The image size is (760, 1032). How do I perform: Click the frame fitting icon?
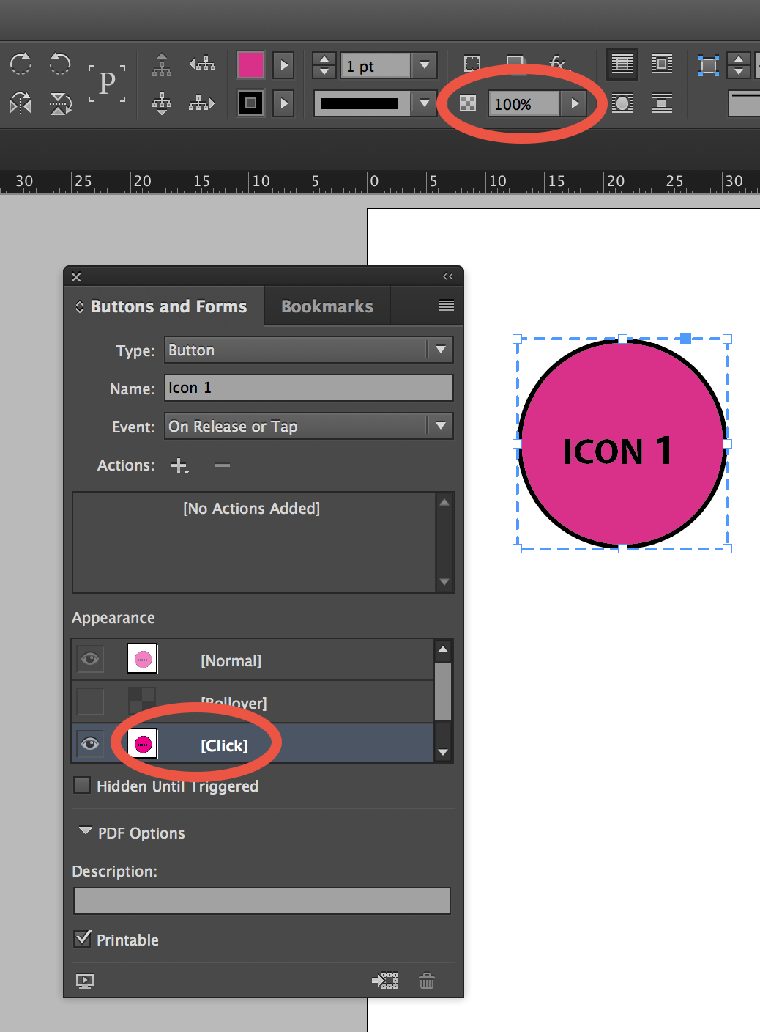point(708,65)
